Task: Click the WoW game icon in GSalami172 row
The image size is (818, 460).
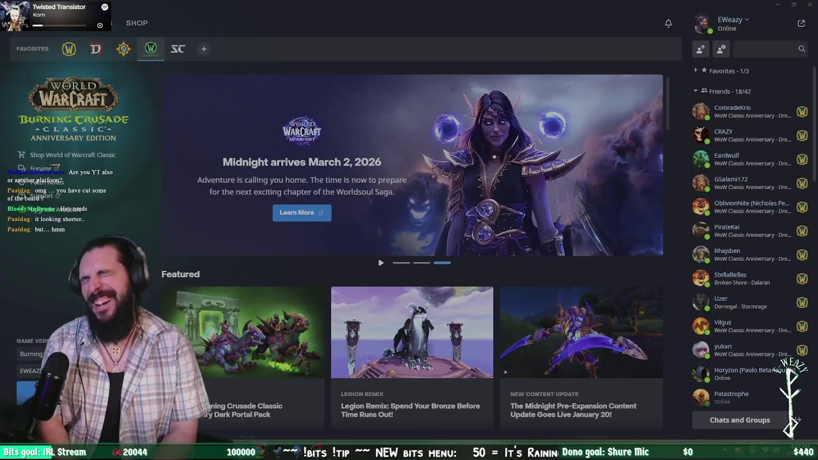Action: 802,183
